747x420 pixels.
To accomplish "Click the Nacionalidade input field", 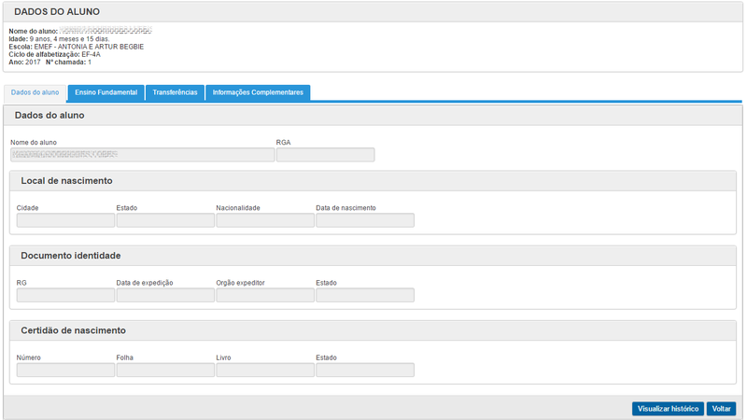I will pyautogui.click(x=265, y=220).
